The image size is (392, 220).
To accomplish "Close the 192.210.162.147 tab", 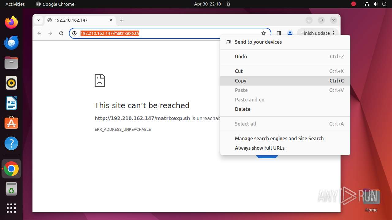I will coord(111,20).
